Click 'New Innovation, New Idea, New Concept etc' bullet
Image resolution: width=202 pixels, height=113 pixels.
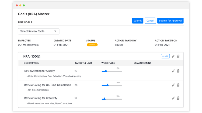[x=50, y=103]
